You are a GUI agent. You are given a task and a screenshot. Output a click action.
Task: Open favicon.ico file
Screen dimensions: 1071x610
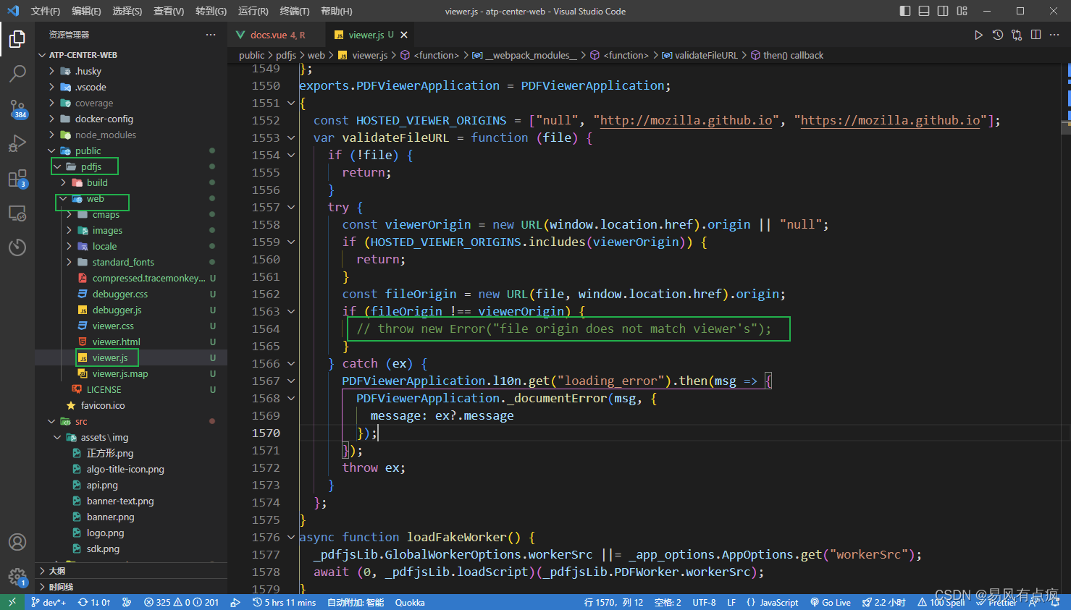pos(130,405)
